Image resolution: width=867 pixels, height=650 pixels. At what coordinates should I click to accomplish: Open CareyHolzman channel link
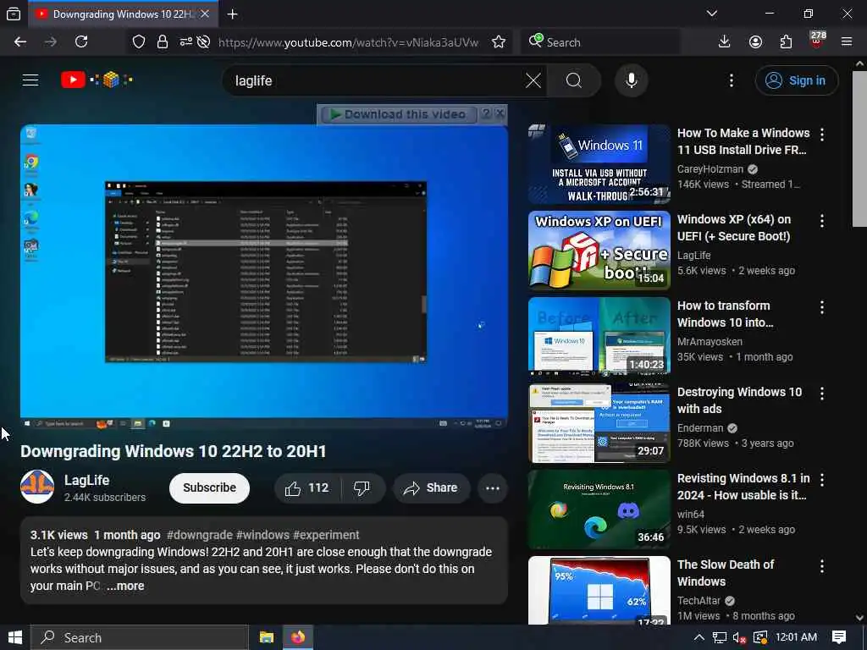click(x=710, y=169)
